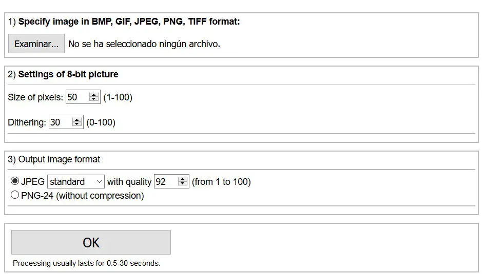Viewport: 483px width, 274px height.
Task: Click the 'Size of pixels:' label
Action: point(35,97)
